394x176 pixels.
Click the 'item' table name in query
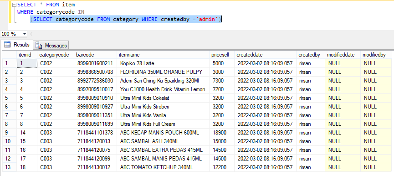coord(68,5)
